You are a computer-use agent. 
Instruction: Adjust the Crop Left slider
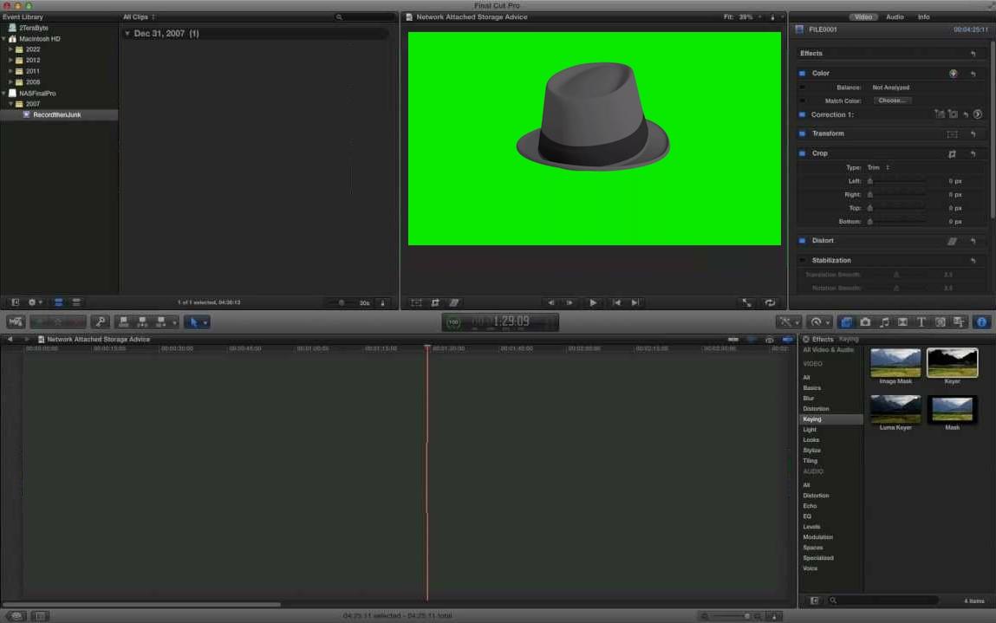(x=896, y=181)
